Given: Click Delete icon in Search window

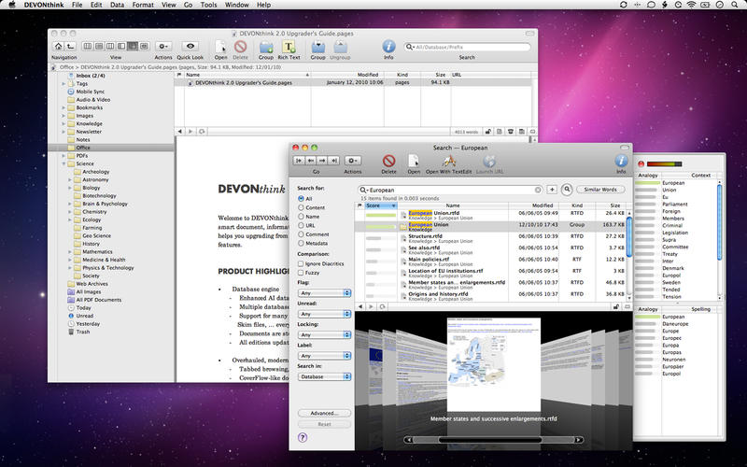Looking at the screenshot, I should tap(388, 160).
